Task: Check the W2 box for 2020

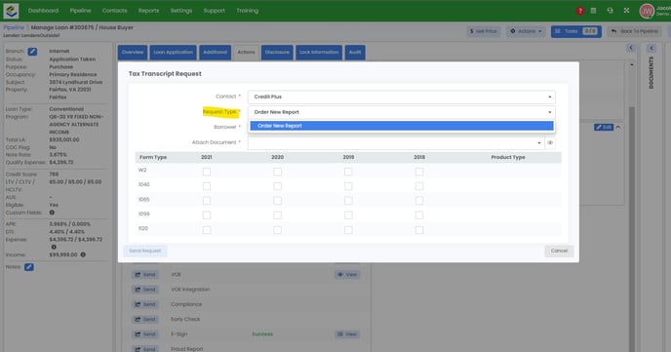Action: (277, 172)
